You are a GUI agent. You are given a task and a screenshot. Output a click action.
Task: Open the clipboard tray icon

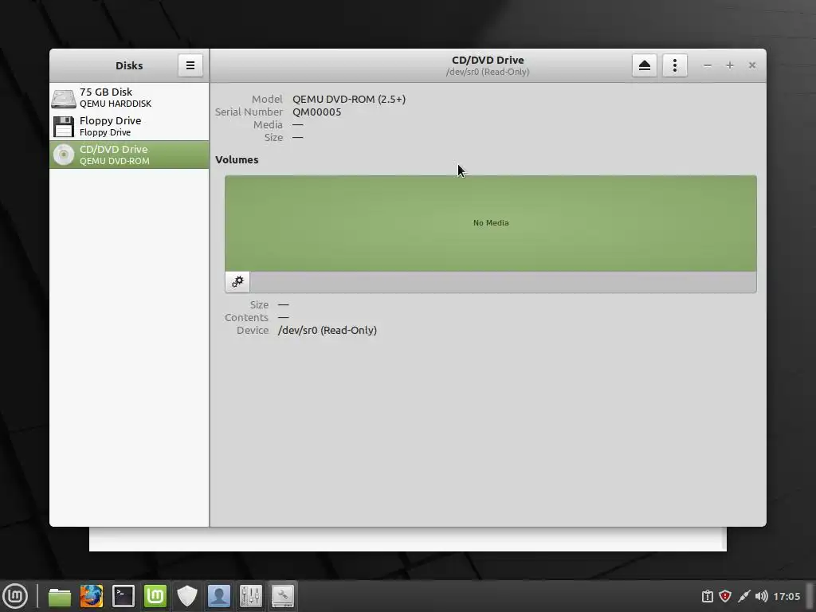pos(708,596)
